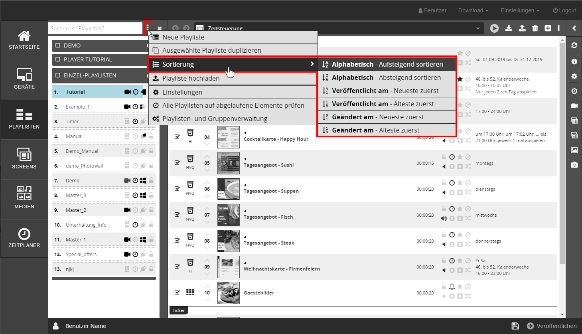Viewport: 582px width, 334px height.
Task: Click the save disk icon in bottom bar
Action: (x=515, y=326)
